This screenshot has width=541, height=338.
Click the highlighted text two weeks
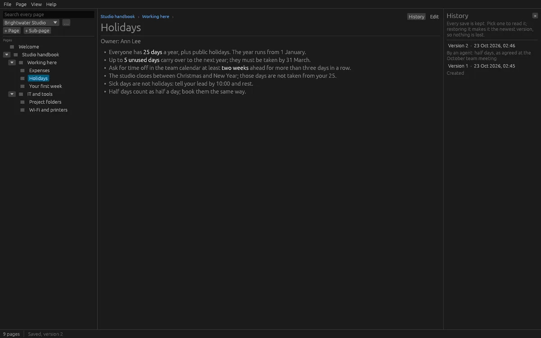[235, 68]
